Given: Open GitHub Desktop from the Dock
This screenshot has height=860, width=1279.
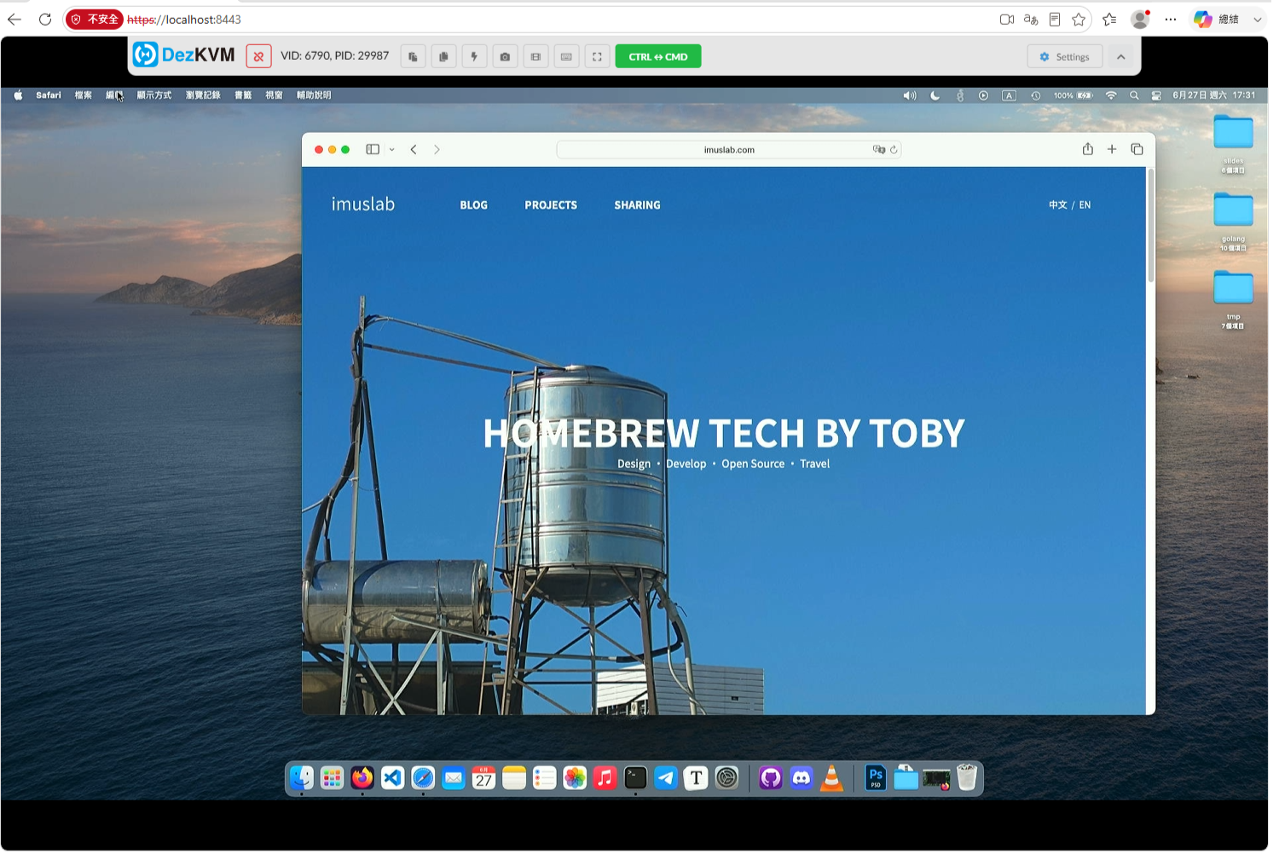Looking at the screenshot, I should [771, 777].
